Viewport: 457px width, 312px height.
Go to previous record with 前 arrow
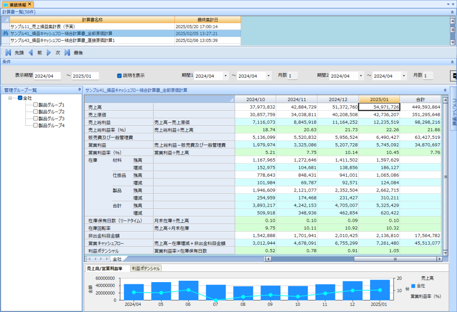(31, 53)
